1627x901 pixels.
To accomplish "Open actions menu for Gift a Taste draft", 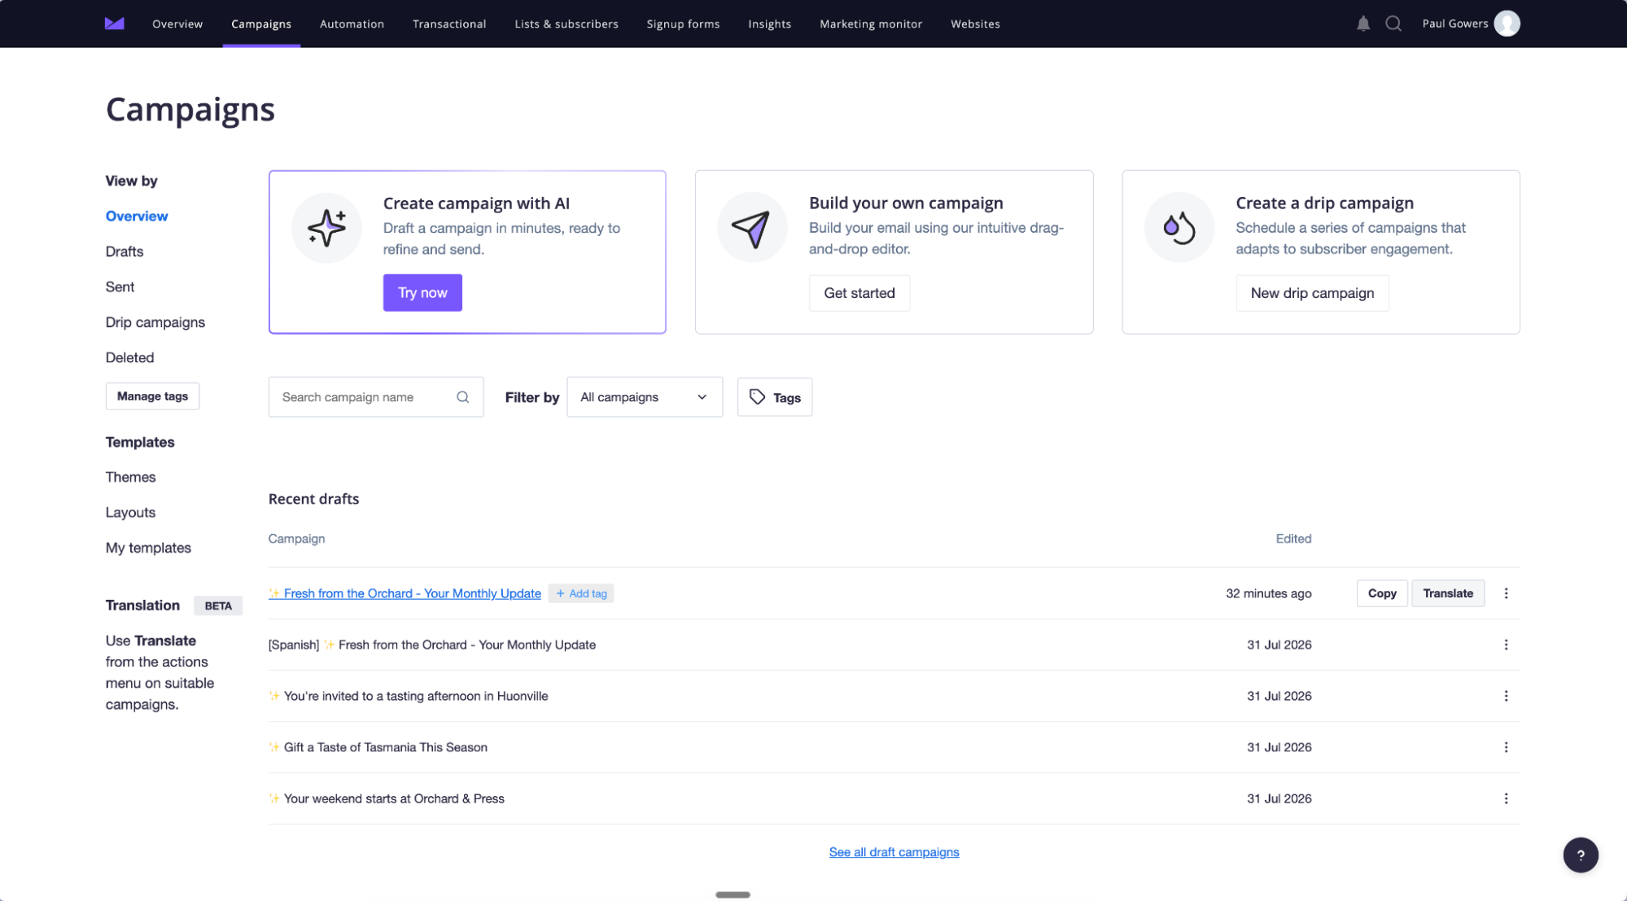I will click(1506, 747).
